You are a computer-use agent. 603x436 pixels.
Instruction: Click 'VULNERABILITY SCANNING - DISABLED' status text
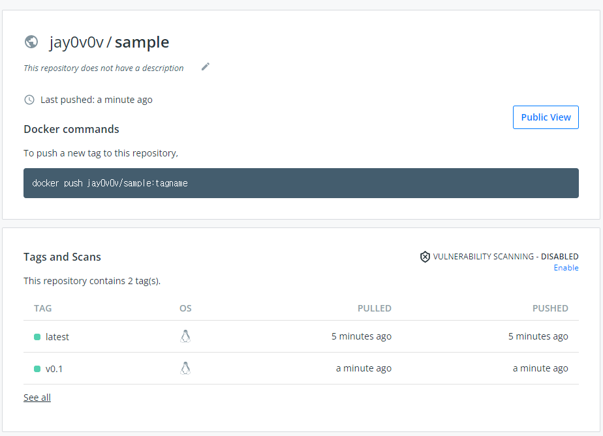pyautogui.click(x=506, y=257)
